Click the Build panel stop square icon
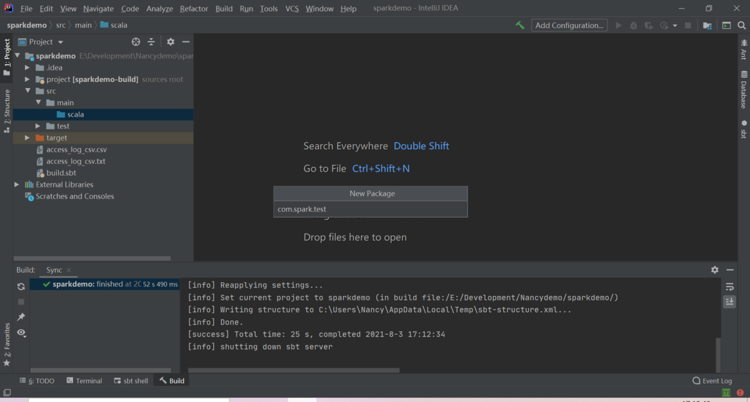Image resolution: width=750 pixels, height=402 pixels. pos(21,301)
